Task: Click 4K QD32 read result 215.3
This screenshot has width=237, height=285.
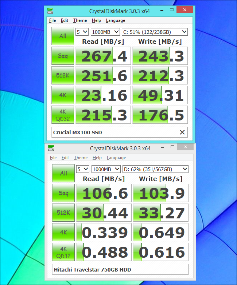Action: (x=103, y=115)
